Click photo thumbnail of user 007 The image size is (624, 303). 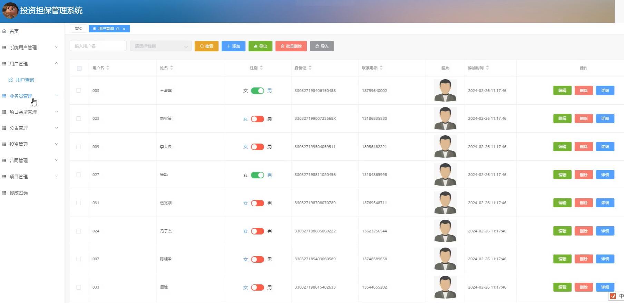point(445,259)
